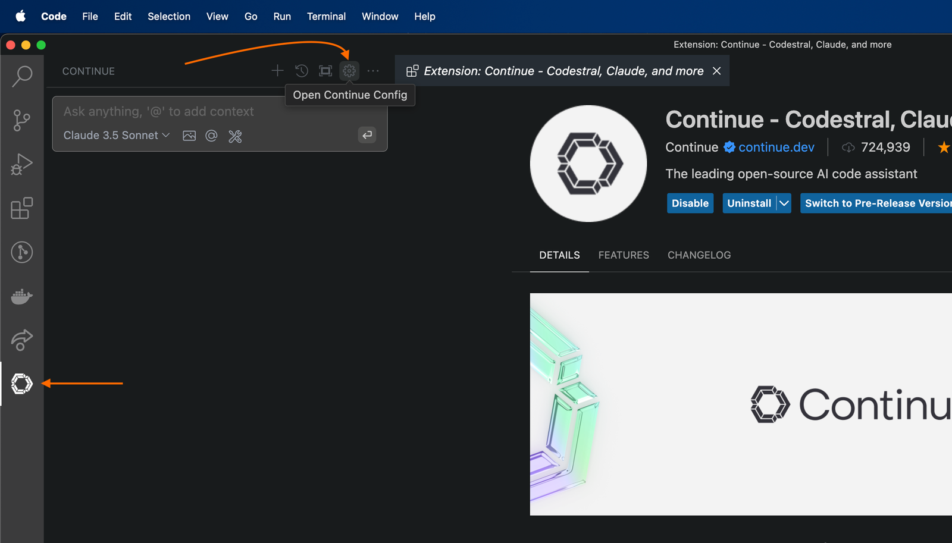Open the tools icon in the Continue input
This screenshot has width=952, height=543.
point(235,136)
